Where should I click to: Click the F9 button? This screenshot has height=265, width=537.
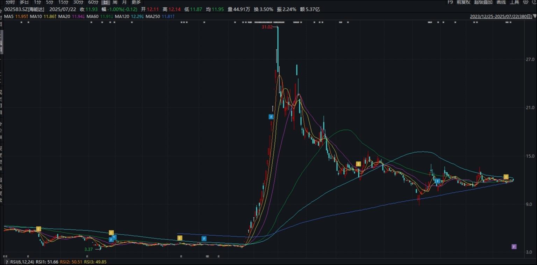pos(450,2)
